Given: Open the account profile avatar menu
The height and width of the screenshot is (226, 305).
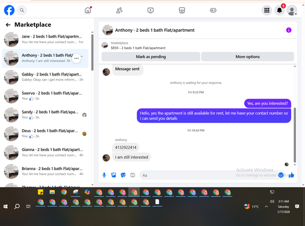Looking at the screenshot, I should tap(292, 10).
